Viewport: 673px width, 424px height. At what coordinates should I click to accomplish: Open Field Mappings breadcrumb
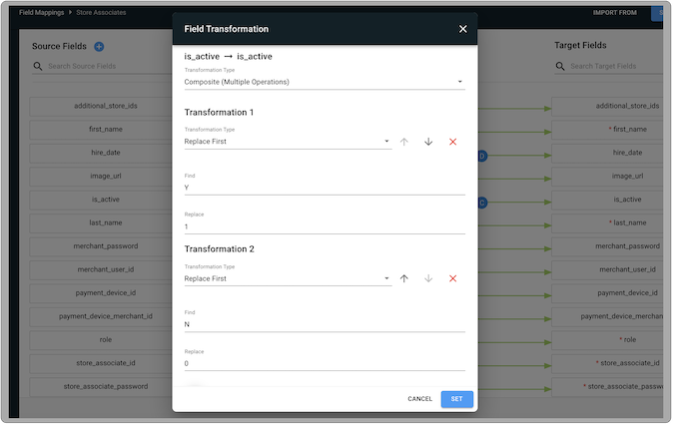coord(41,12)
